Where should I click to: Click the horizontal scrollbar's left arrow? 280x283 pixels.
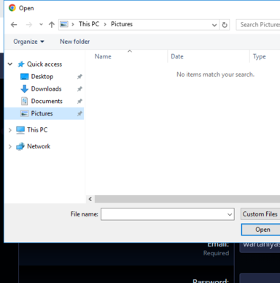pyautogui.click(x=90, y=199)
